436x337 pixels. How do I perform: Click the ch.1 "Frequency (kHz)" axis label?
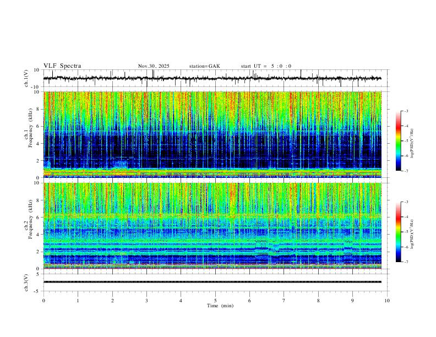coord(31,127)
